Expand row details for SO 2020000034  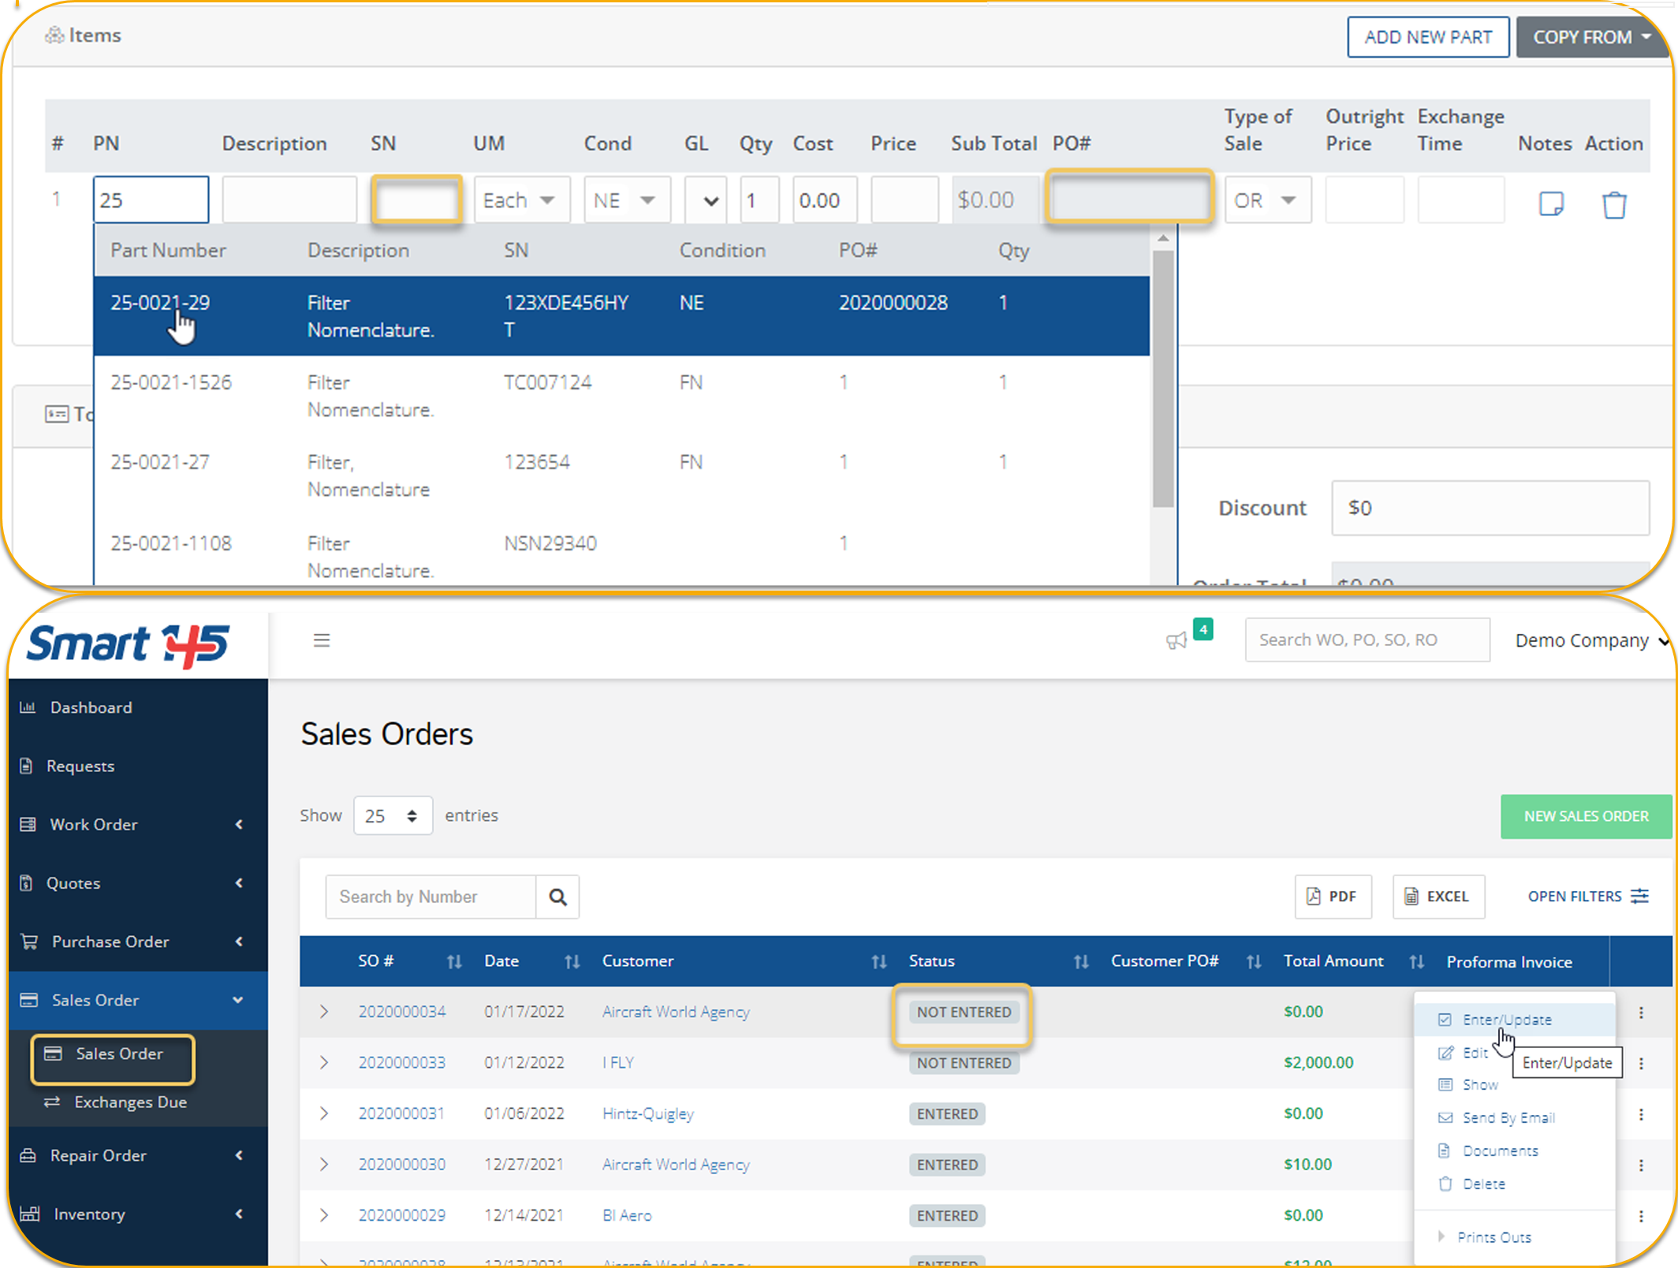tap(324, 1012)
